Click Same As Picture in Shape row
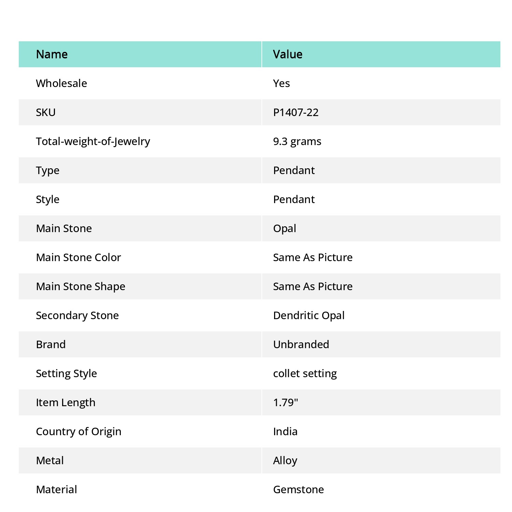 (x=313, y=286)
